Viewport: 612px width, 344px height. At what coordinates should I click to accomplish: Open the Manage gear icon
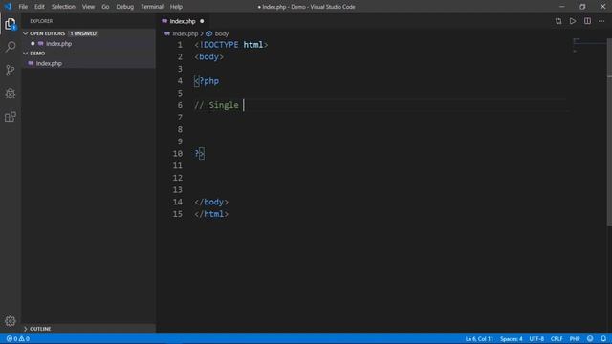[x=11, y=321]
